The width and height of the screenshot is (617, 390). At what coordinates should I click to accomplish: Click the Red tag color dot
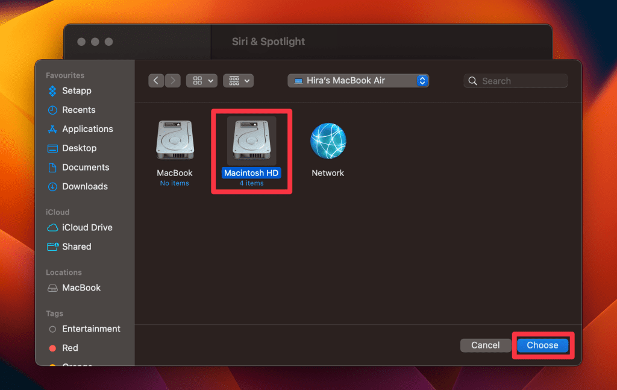pos(52,348)
